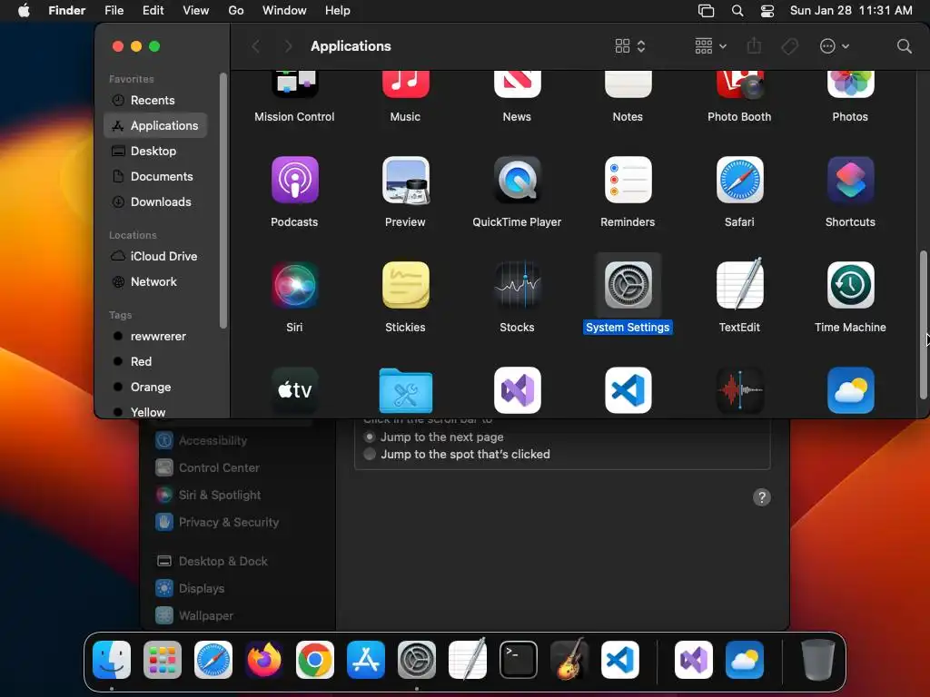Image resolution: width=930 pixels, height=697 pixels.
Task: Go to Desktop in Finder sidebar
Action: pyautogui.click(x=155, y=152)
